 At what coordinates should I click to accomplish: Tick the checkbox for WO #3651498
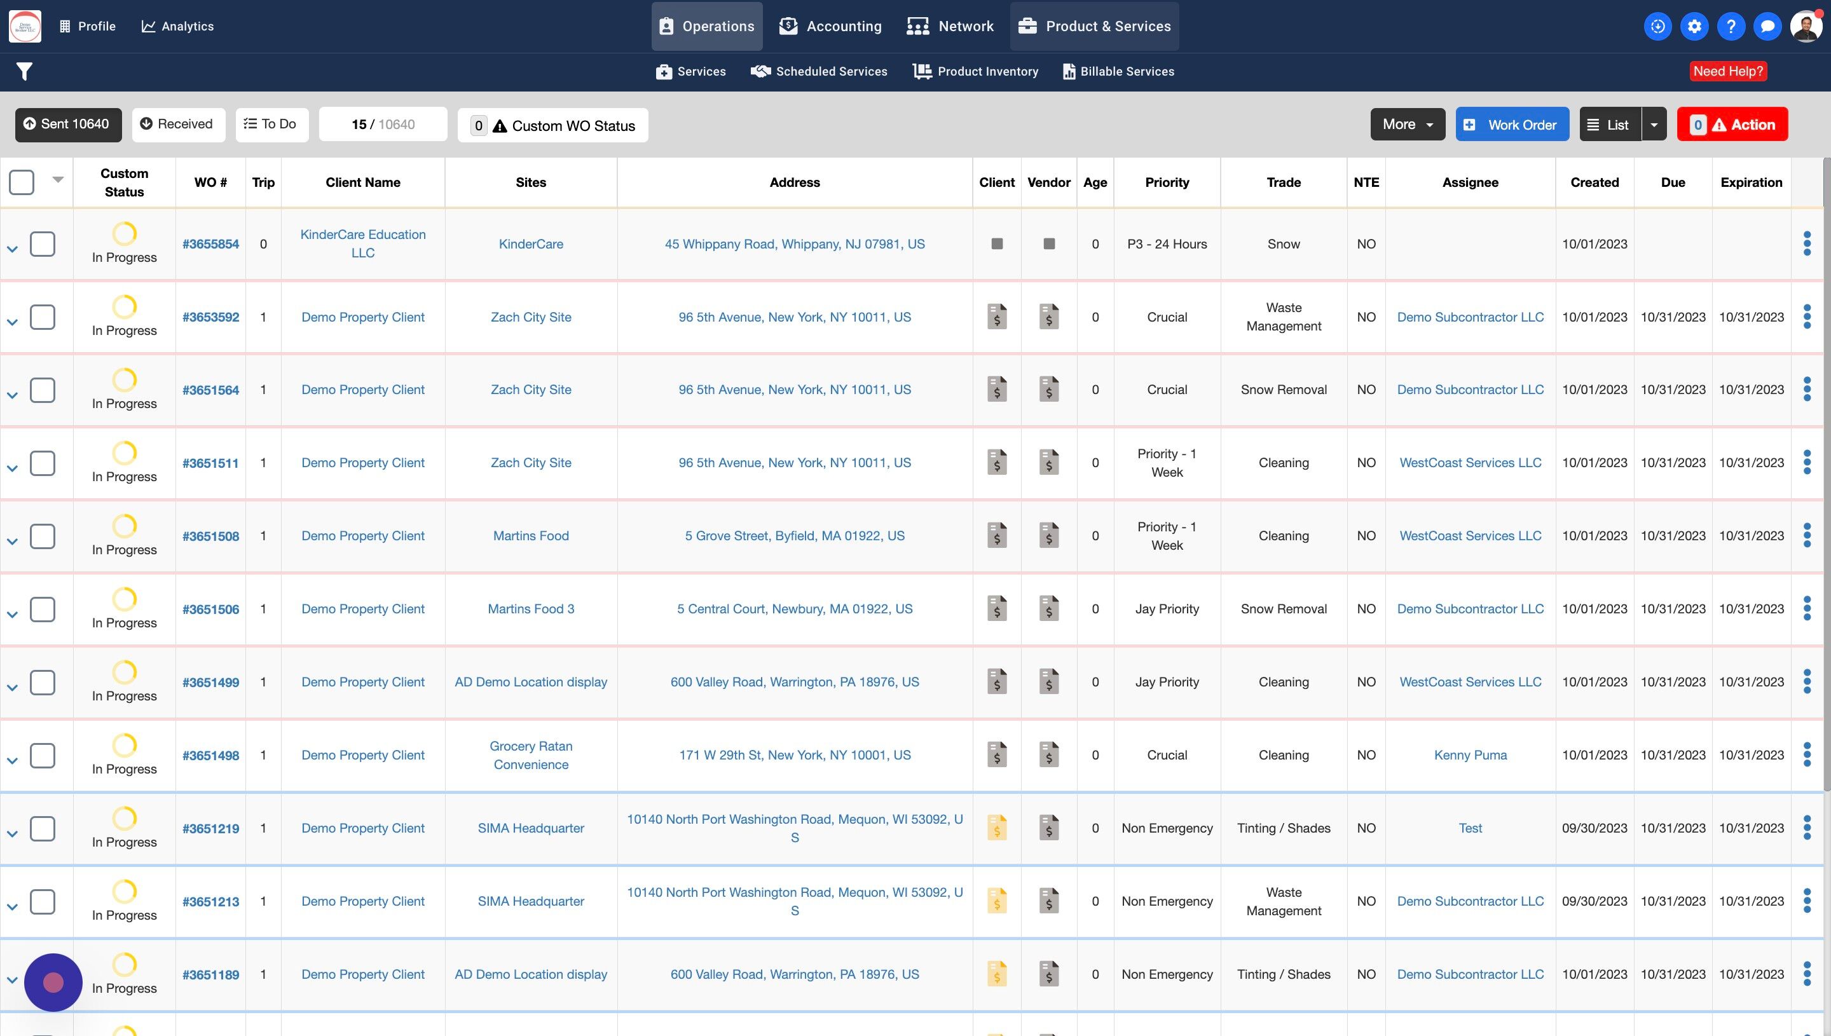point(43,755)
